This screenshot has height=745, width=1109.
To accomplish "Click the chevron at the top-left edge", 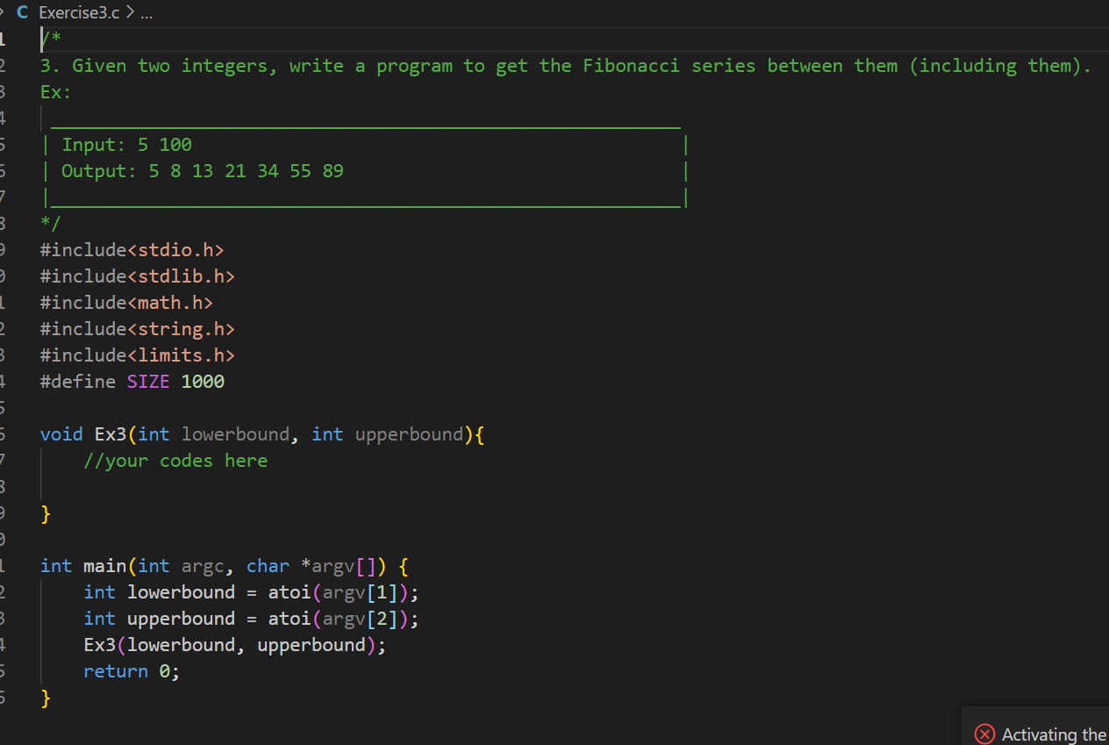I will pyautogui.click(x=5, y=12).
